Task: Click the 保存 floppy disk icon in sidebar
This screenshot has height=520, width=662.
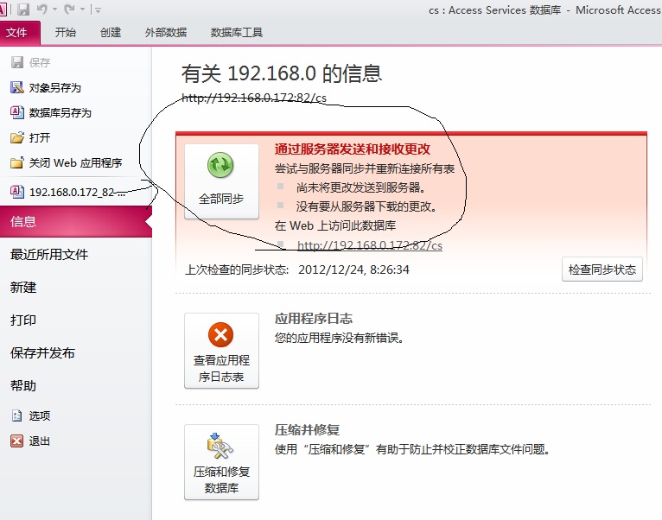Action: tap(17, 62)
